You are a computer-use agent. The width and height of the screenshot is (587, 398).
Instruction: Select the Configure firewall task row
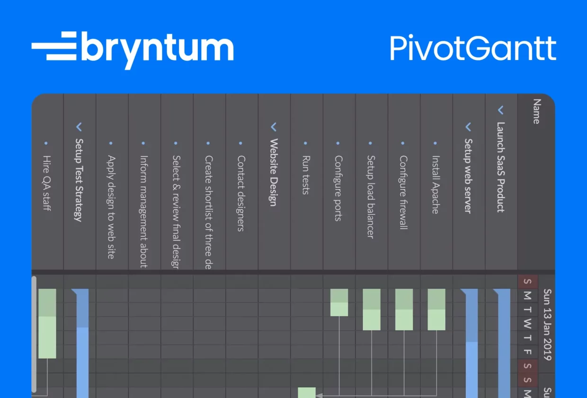click(404, 182)
